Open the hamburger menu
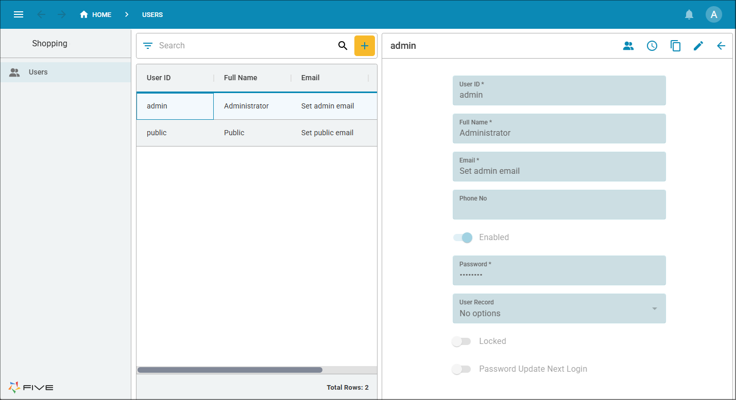Screen dimensions: 736x400 pyautogui.click(x=19, y=14)
